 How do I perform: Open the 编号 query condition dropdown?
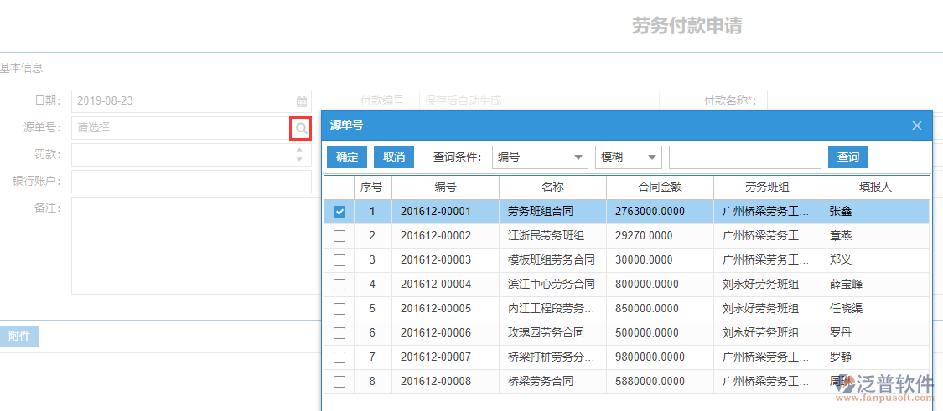click(540, 157)
